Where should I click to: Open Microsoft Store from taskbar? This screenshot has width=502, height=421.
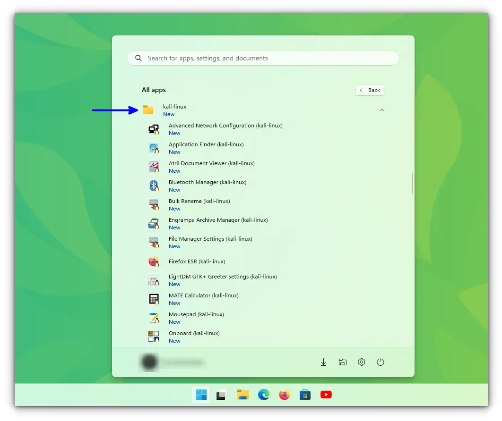[305, 395]
